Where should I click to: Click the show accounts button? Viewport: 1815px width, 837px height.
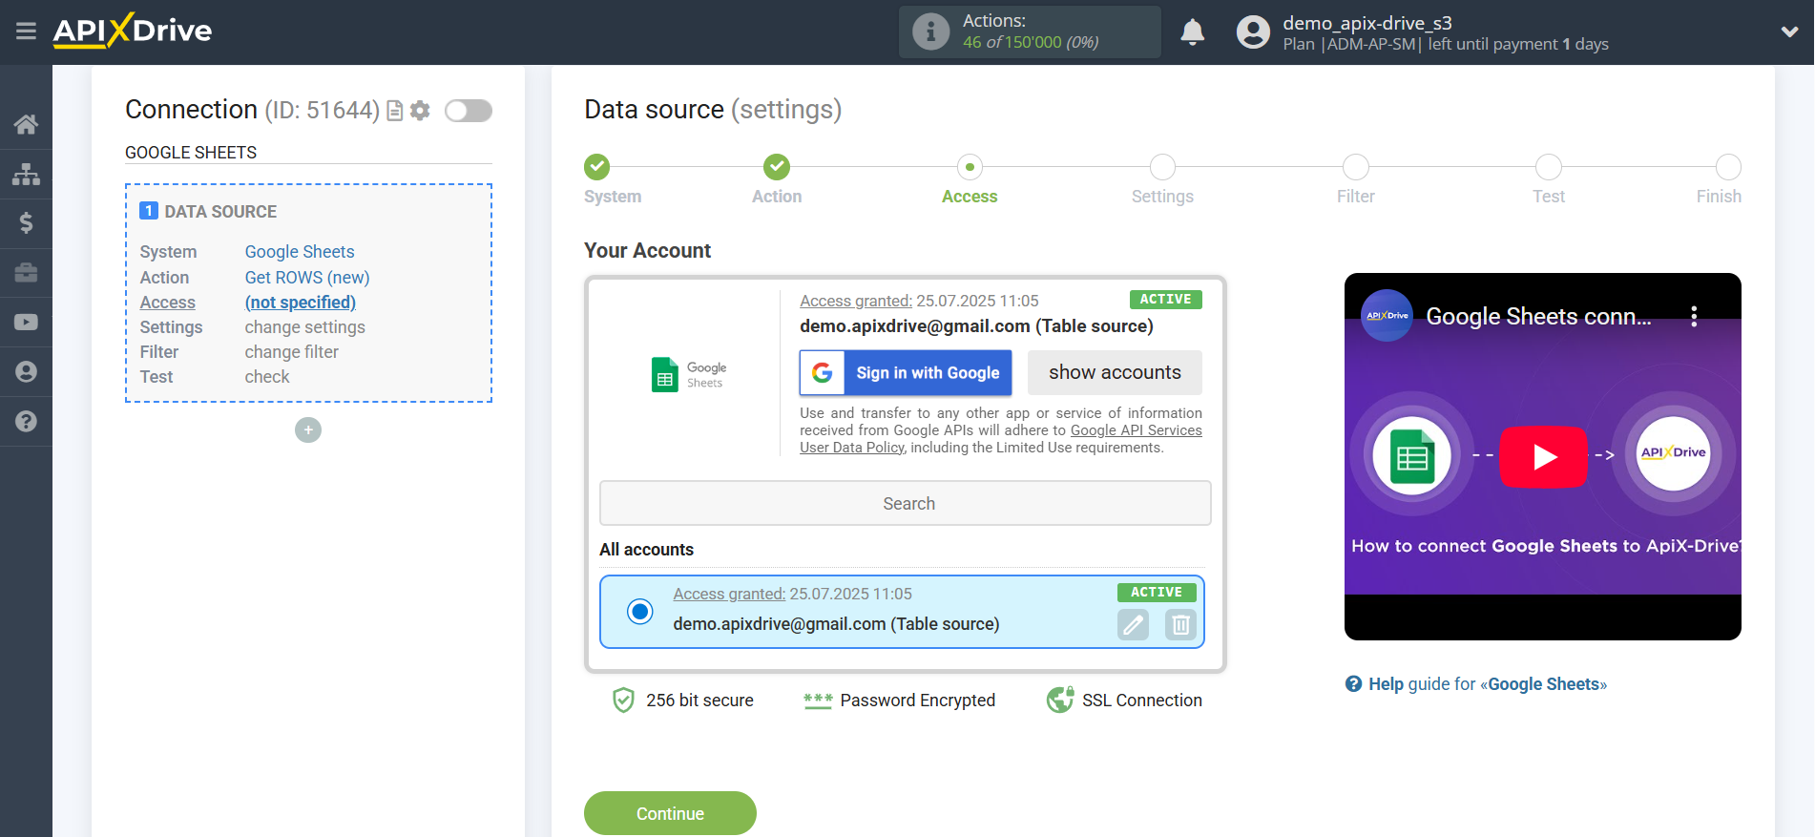[x=1115, y=373]
